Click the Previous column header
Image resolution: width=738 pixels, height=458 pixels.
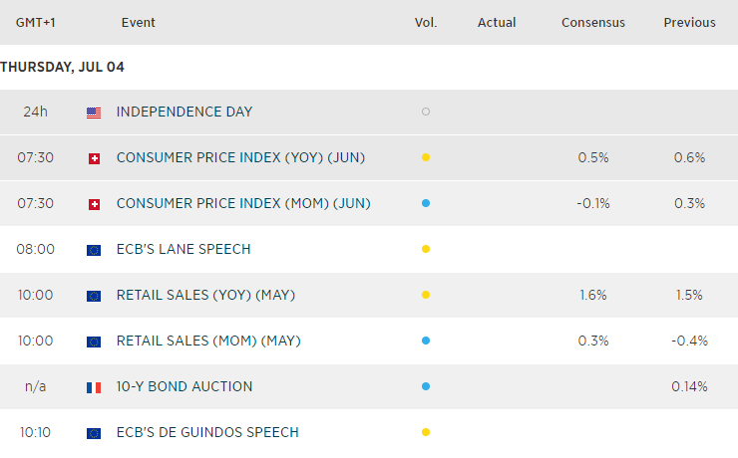pos(689,23)
